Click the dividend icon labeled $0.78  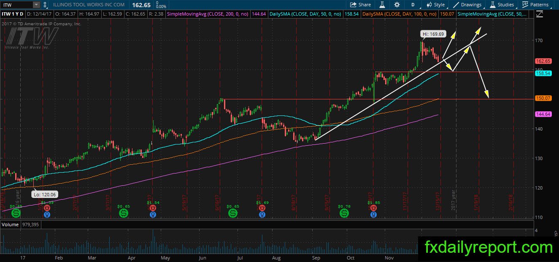(x=344, y=214)
